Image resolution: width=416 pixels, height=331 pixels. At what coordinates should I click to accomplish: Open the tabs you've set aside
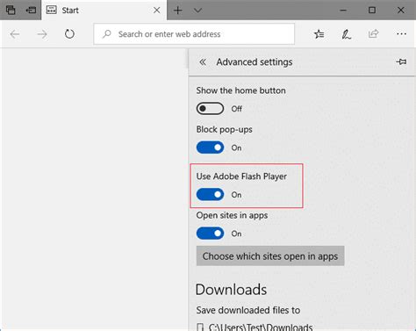click(x=11, y=10)
